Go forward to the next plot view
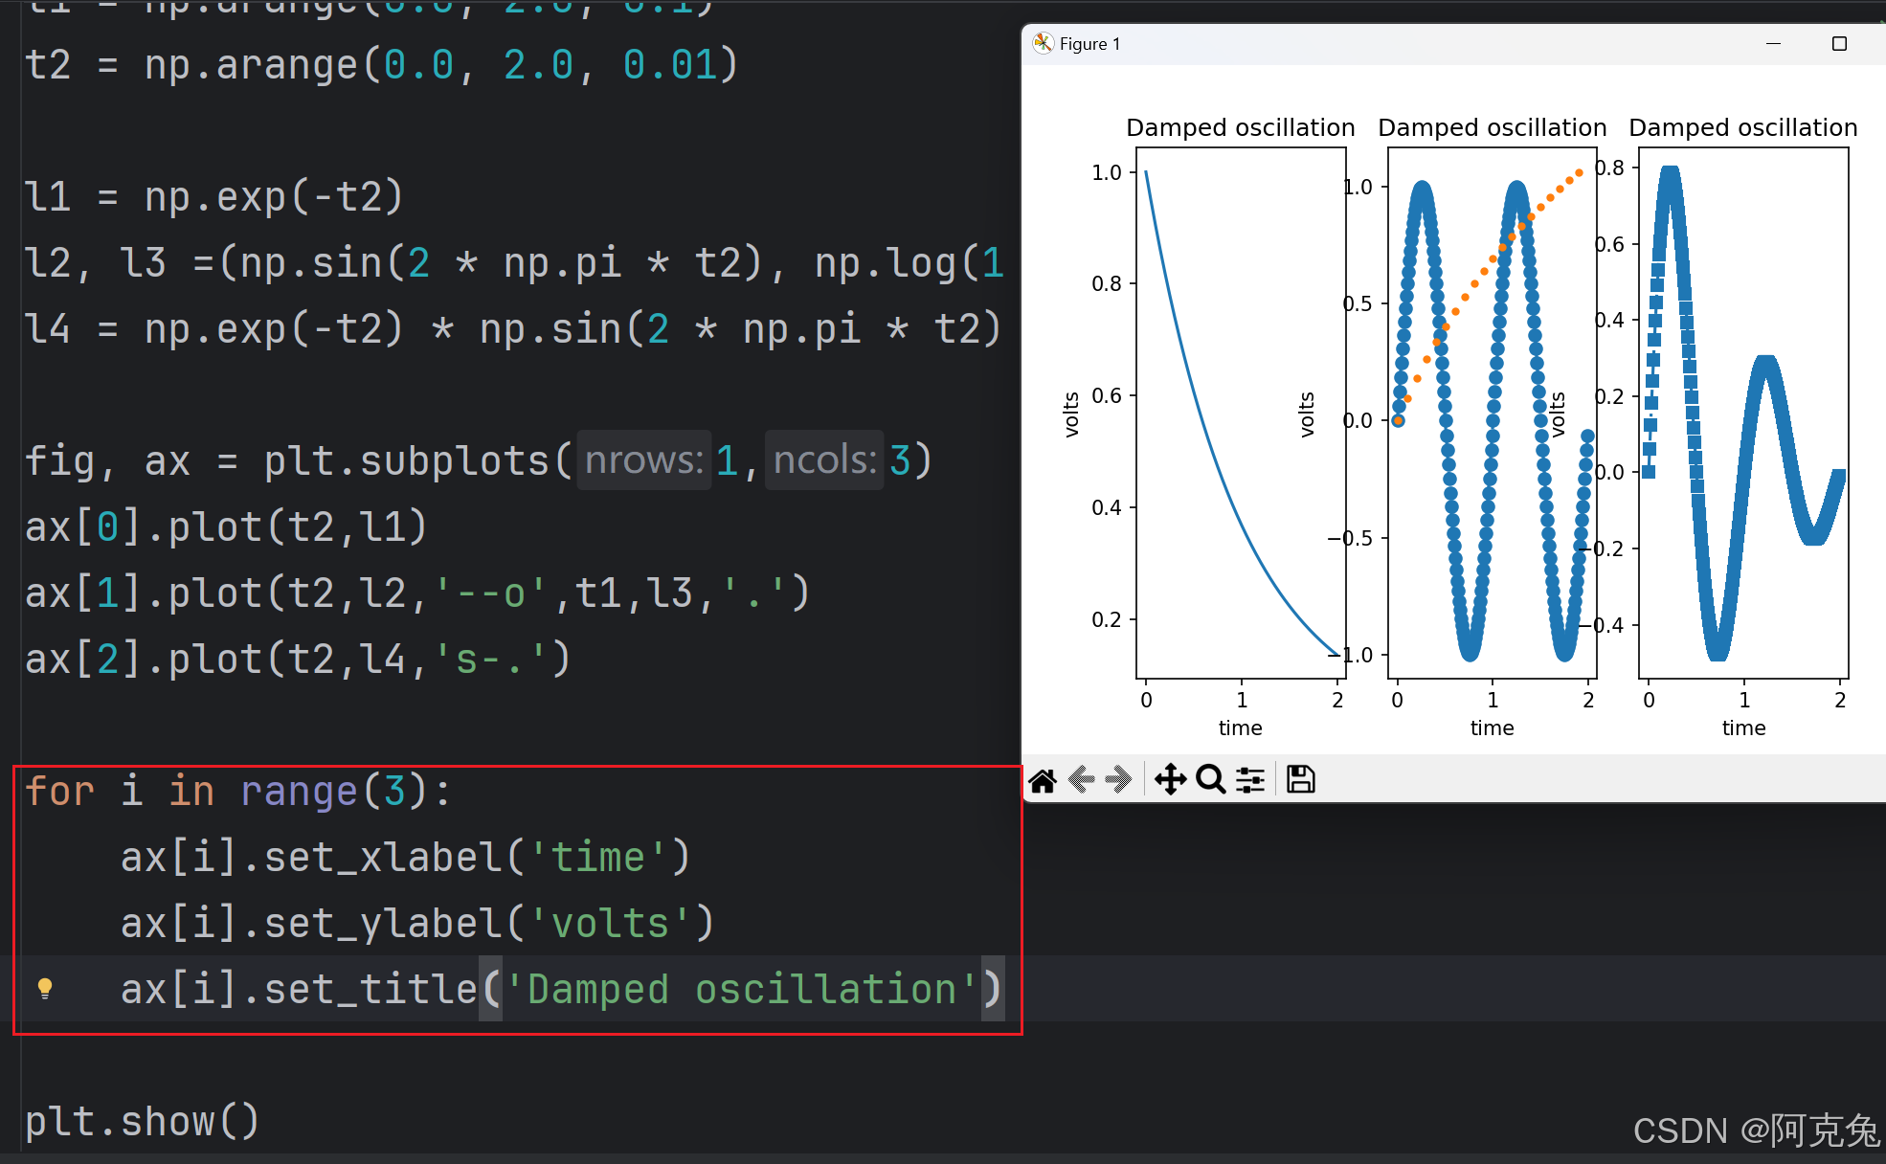 (x=1118, y=779)
